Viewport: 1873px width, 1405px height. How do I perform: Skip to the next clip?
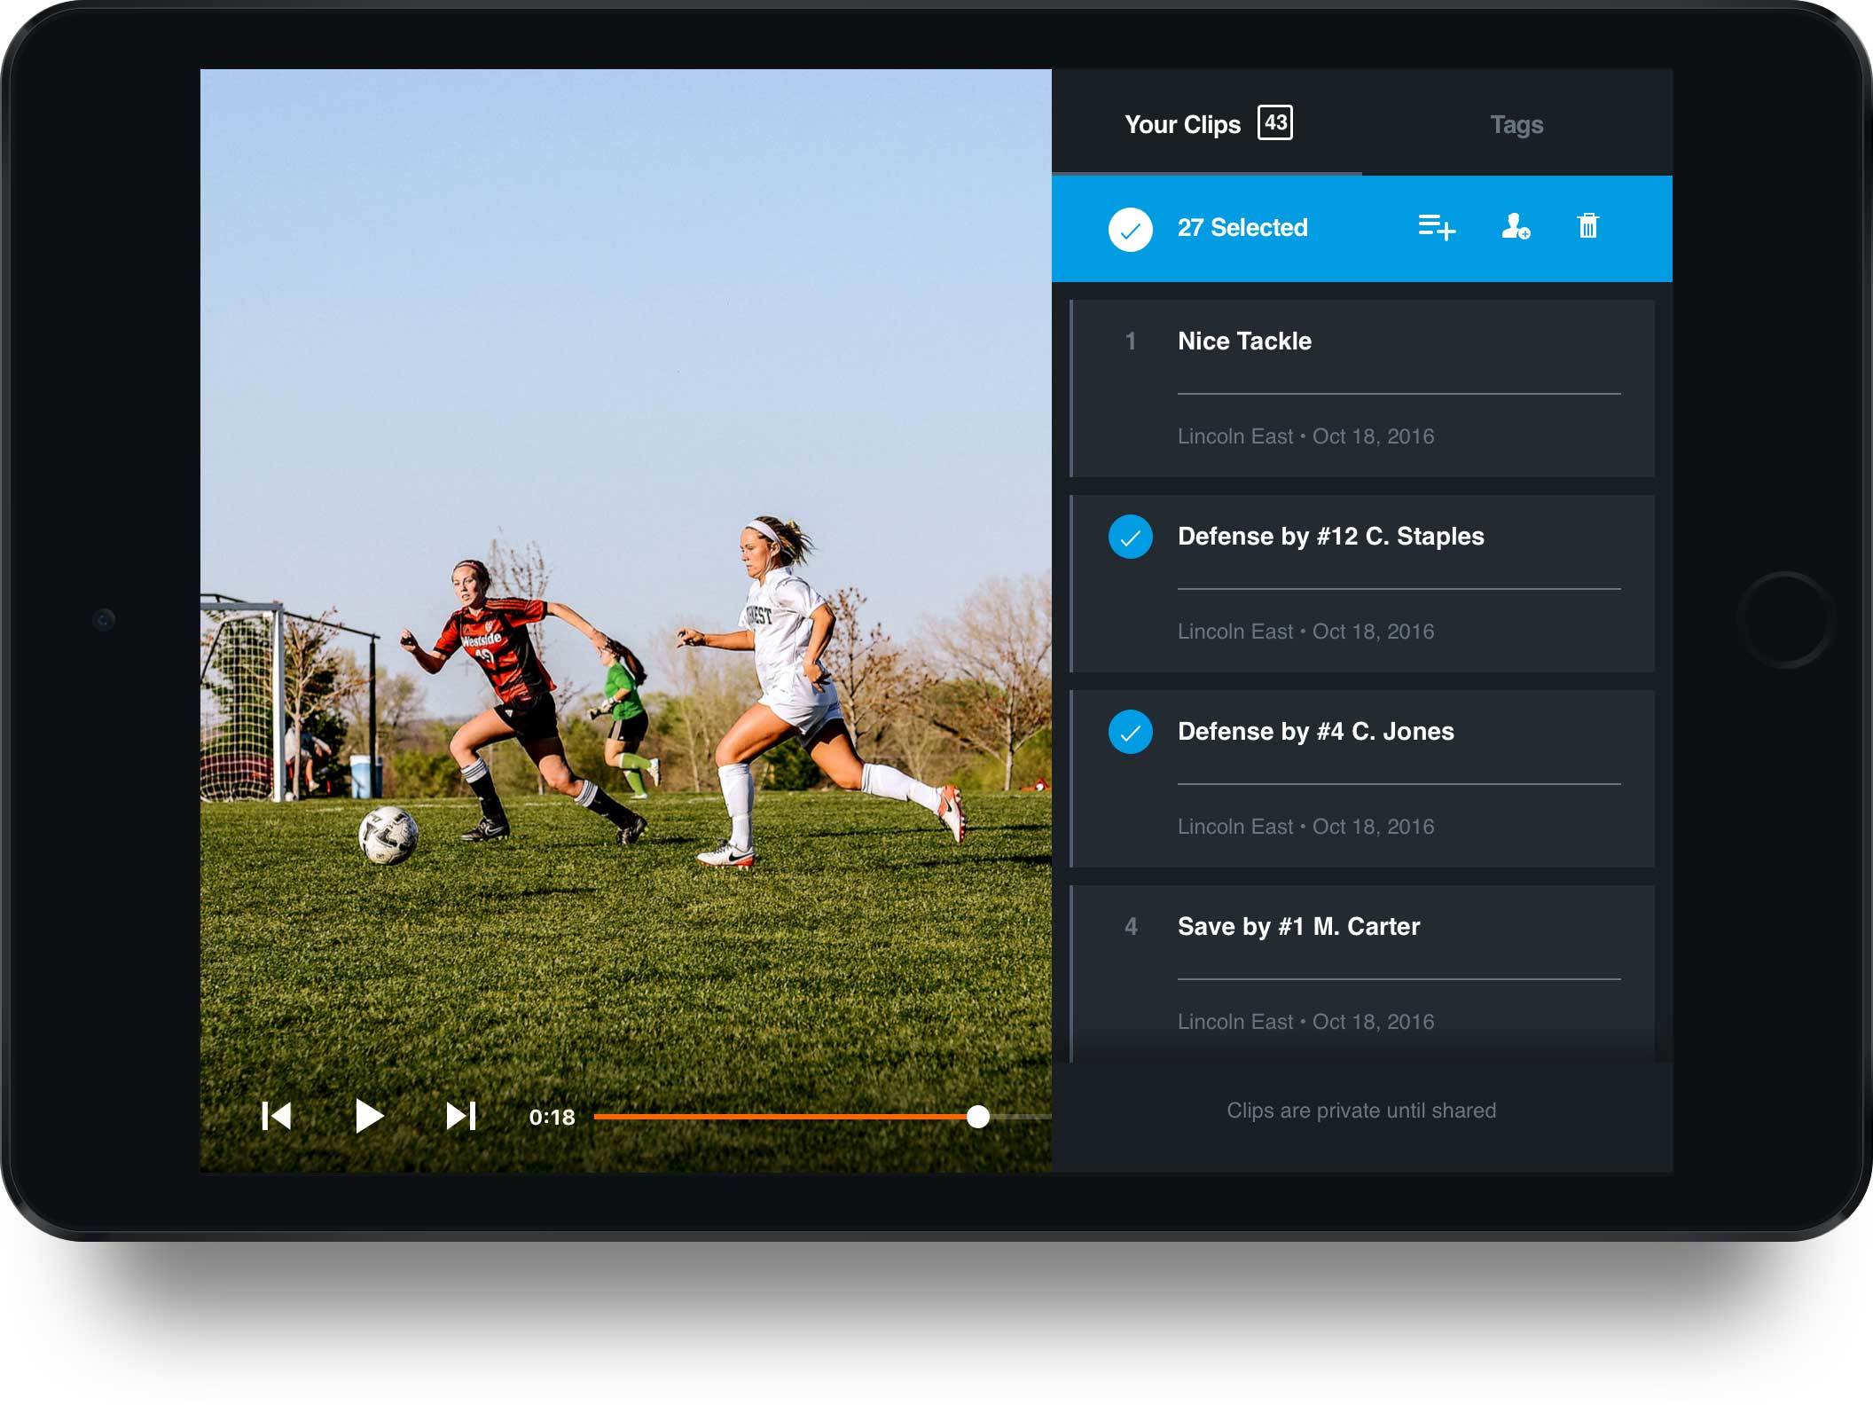(459, 1117)
